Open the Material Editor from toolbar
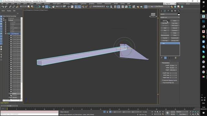Image resolution: width=207 pixels, height=116 pixels. pyautogui.click(x=134, y=6)
